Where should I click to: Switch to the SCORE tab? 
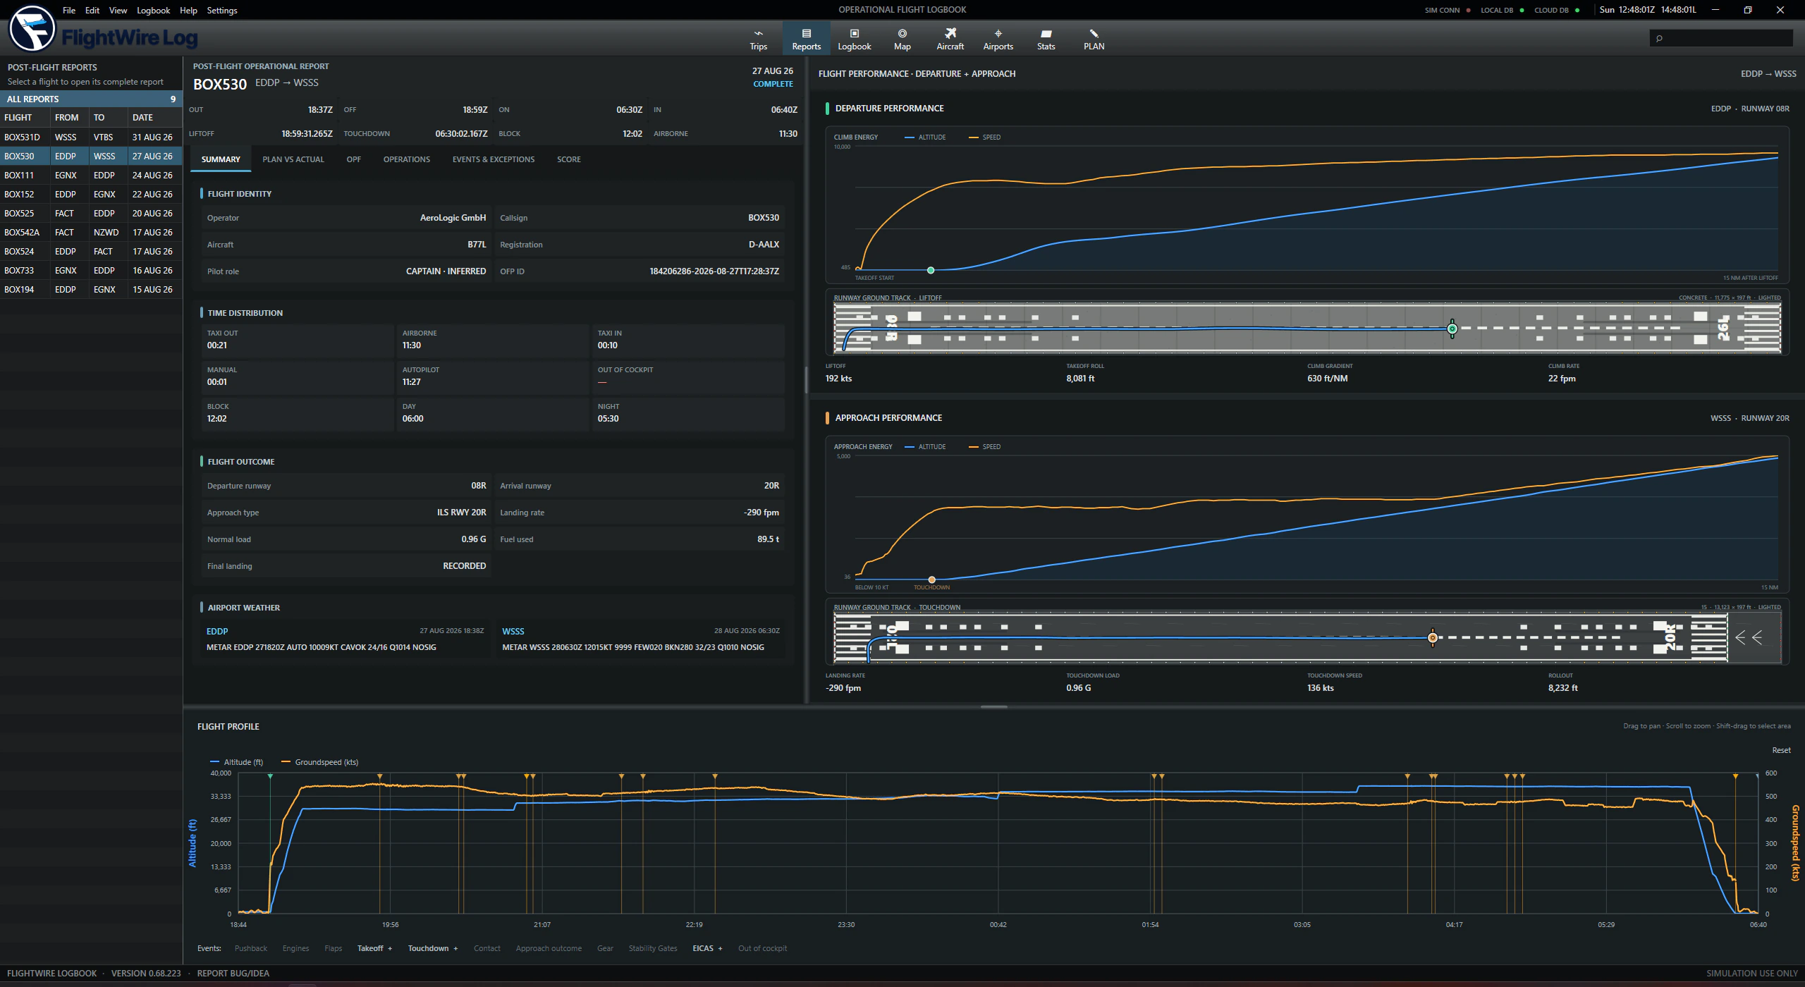point(569,159)
